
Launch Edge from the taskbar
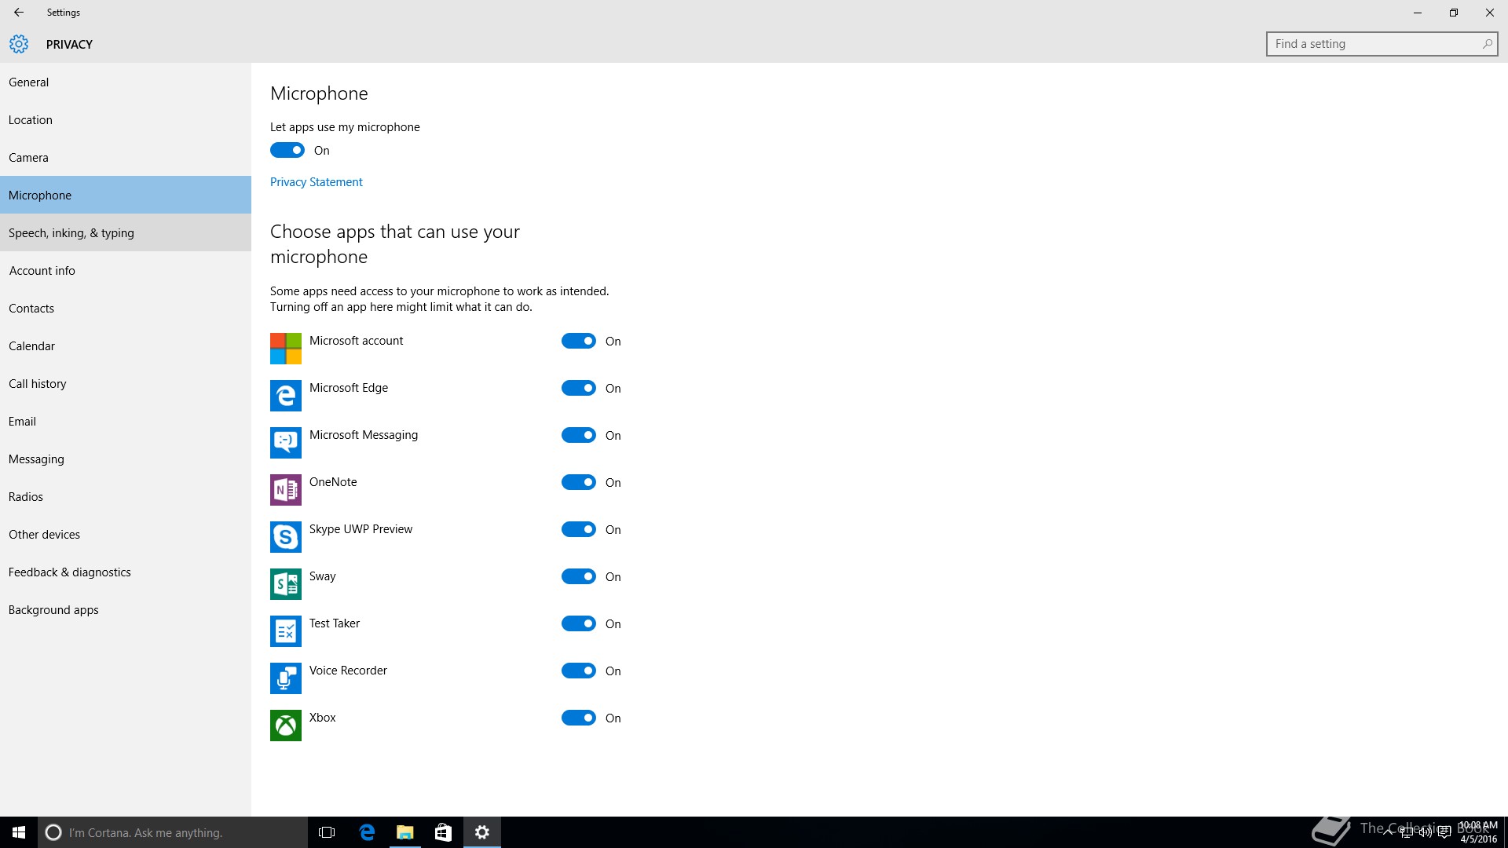pos(367,832)
